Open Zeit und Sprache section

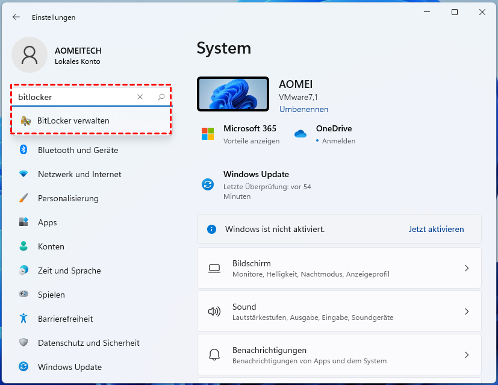(x=69, y=271)
